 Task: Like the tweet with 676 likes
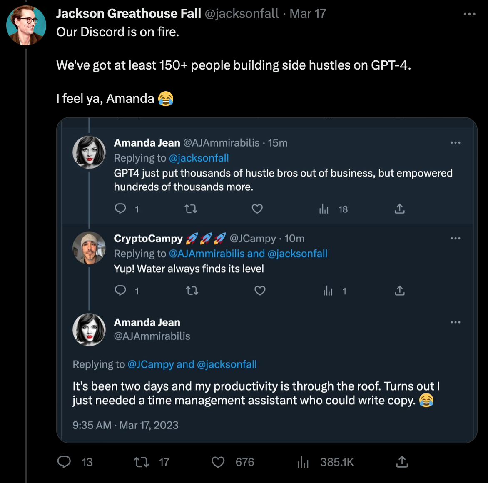pos(218,462)
